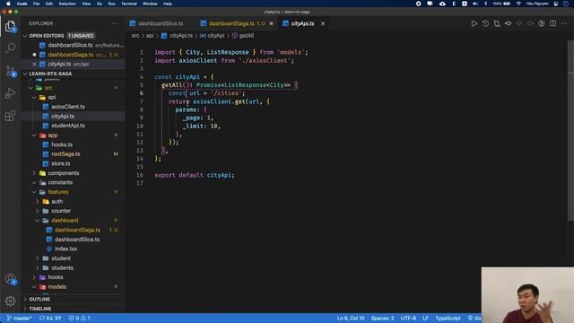Collapse the LEARN-RTX-SAGA project section

25,74
